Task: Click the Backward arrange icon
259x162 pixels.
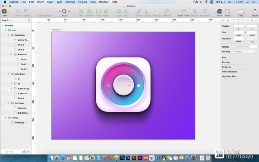Action: point(205,11)
